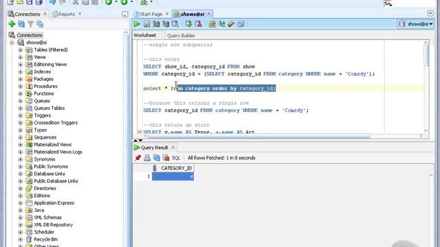The width and height of the screenshot is (440, 247).
Task: Expand the Scheduler node
Action: click(20, 232)
